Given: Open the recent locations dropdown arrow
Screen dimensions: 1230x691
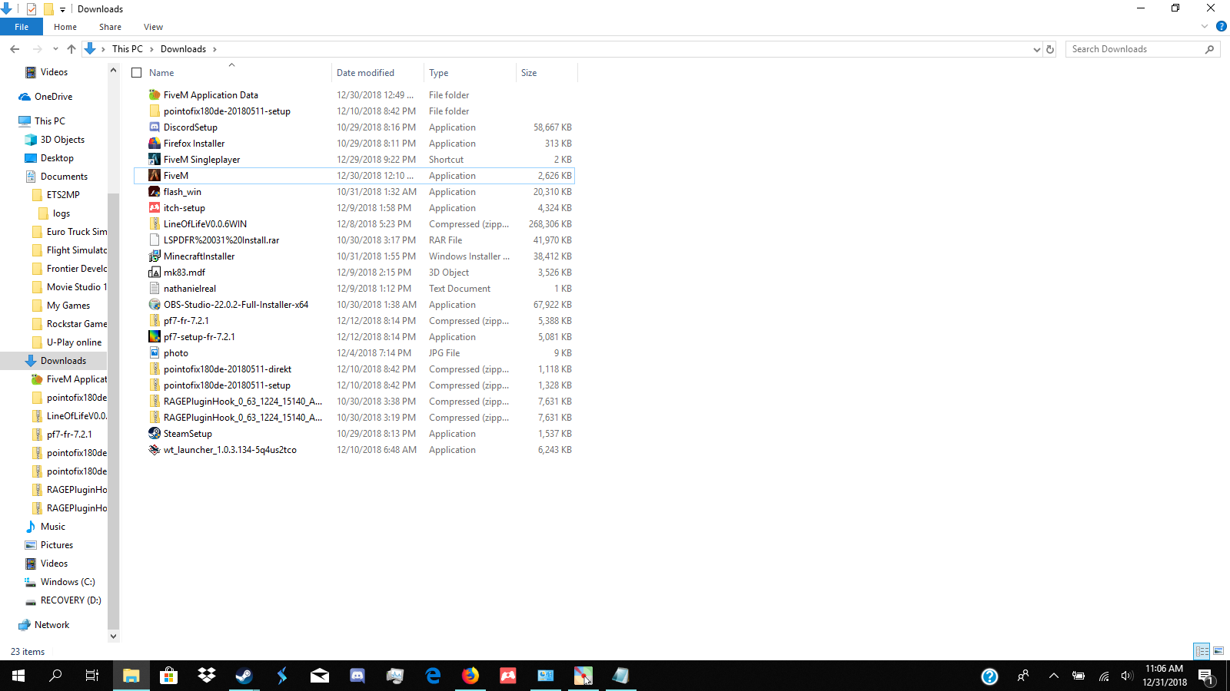Looking at the screenshot, I should 55,49.
